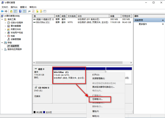Click the 设备管理器 icon in tree

click(9, 39)
